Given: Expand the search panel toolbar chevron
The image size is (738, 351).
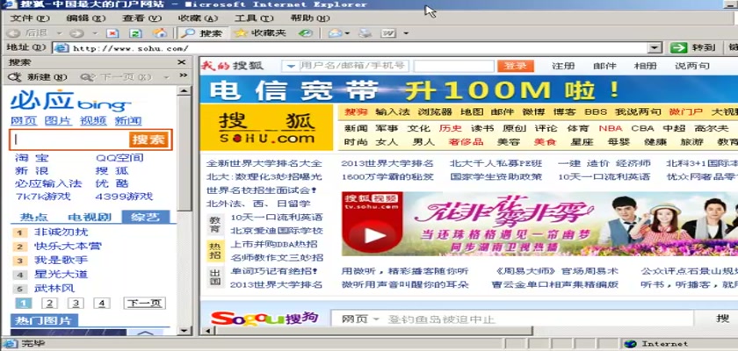Looking at the screenshot, I should tap(183, 75).
